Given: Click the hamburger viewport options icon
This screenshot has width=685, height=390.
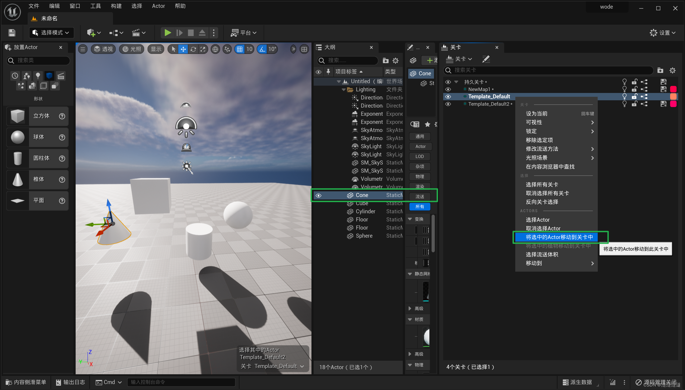Looking at the screenshot, I should coord(83,49).
